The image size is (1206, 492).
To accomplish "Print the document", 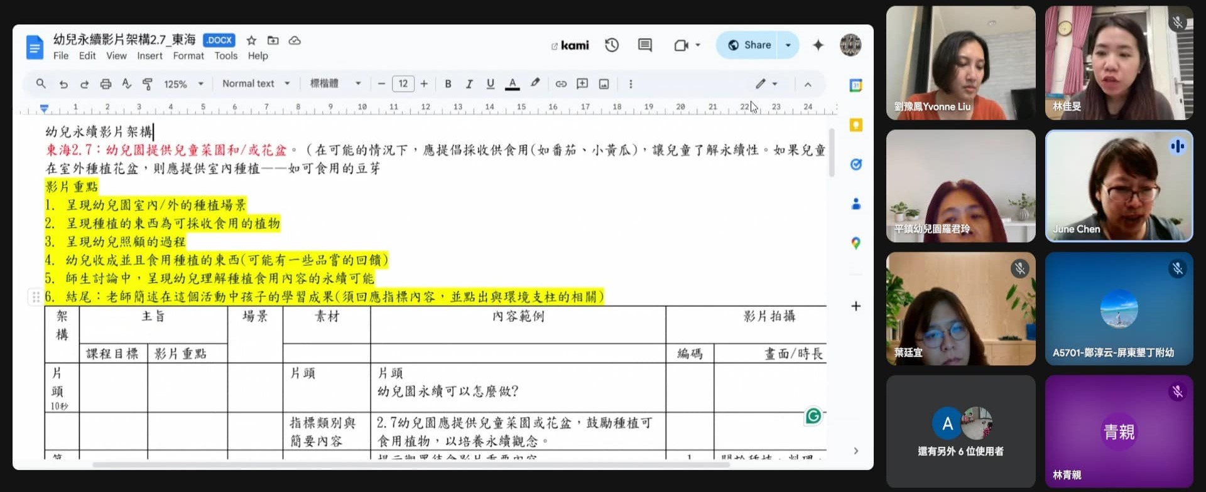I will [x=106, y=84].
